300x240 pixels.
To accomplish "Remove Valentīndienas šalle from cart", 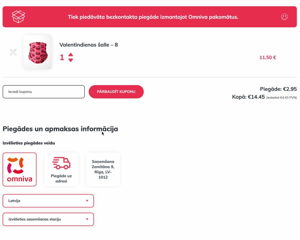I will point(13,52).
